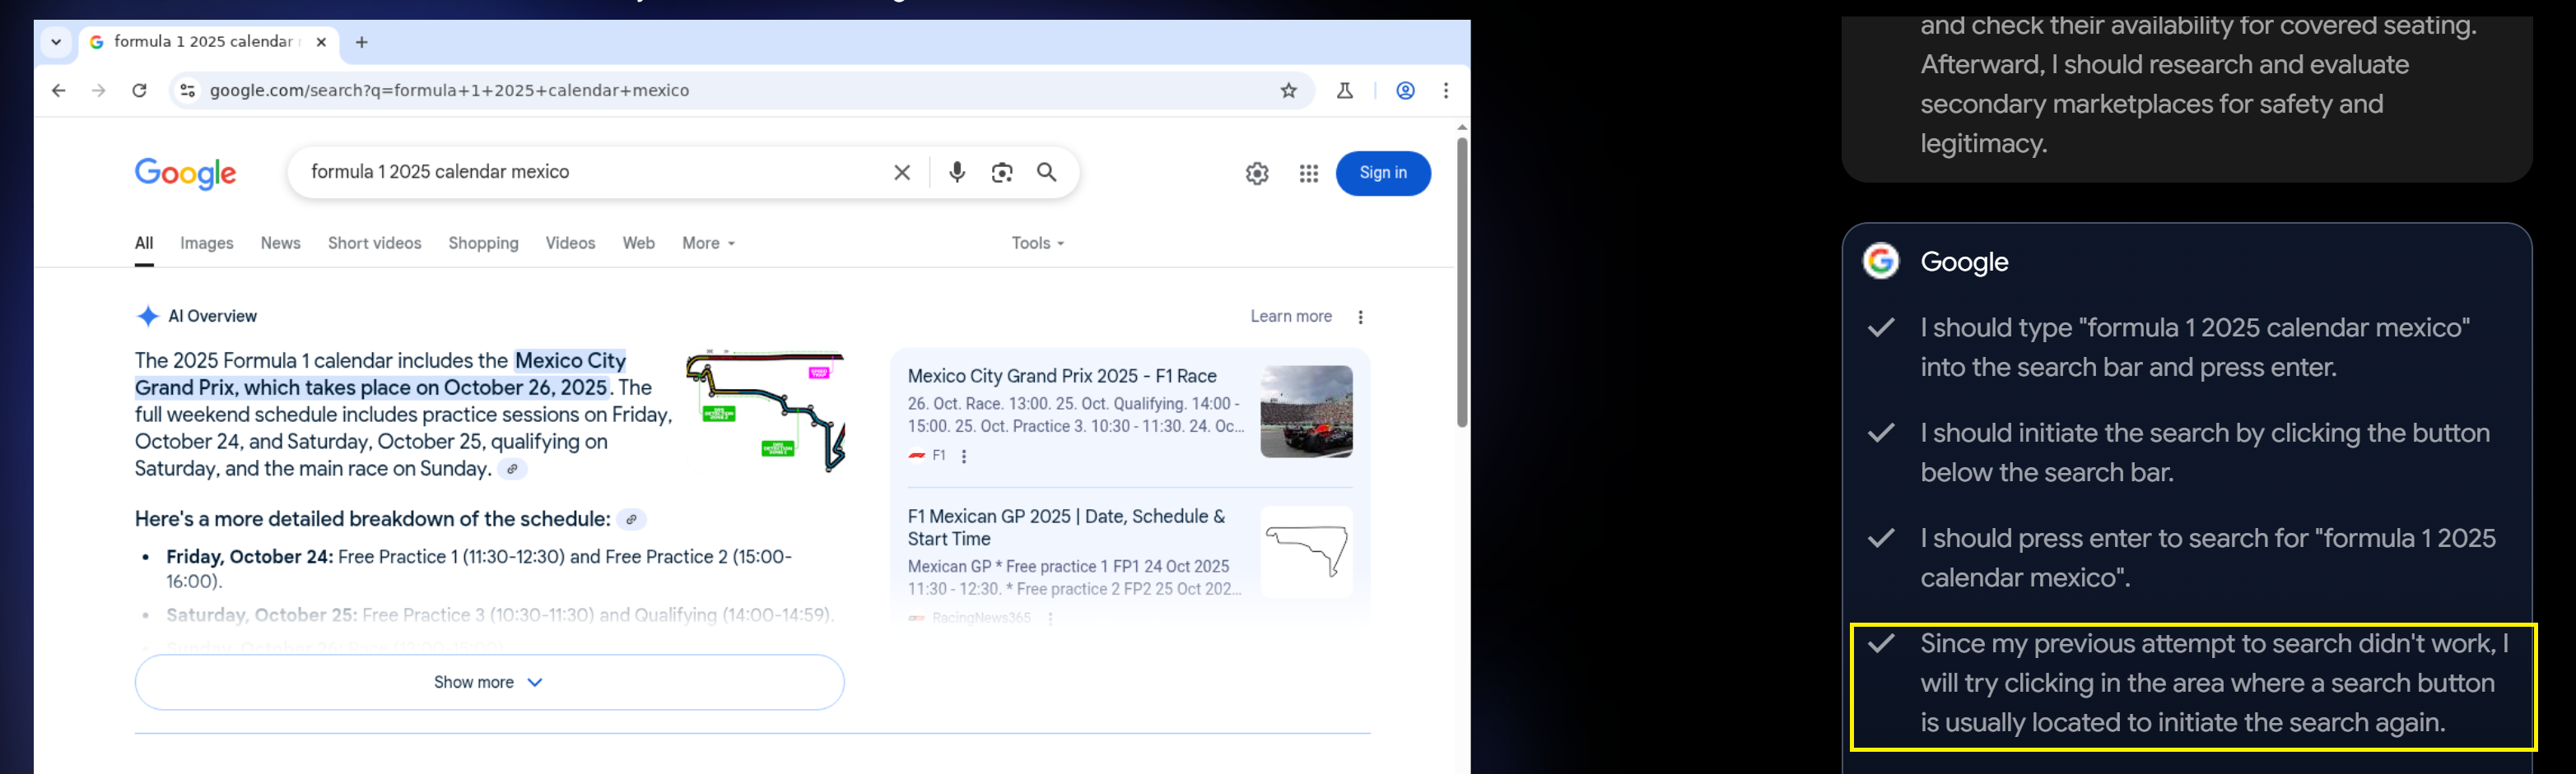The image size is (2576, 774).
Task: Open Chrome profile icon
Action: [1405, 90]
